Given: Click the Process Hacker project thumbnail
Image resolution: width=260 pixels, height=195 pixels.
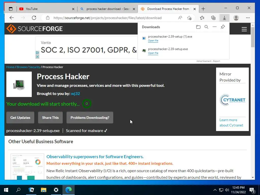Looking at the screenshot, I should tap(19, 84).
